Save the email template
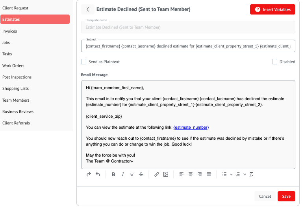This screenshot has width=304, height=210. (x=286, y=196)
